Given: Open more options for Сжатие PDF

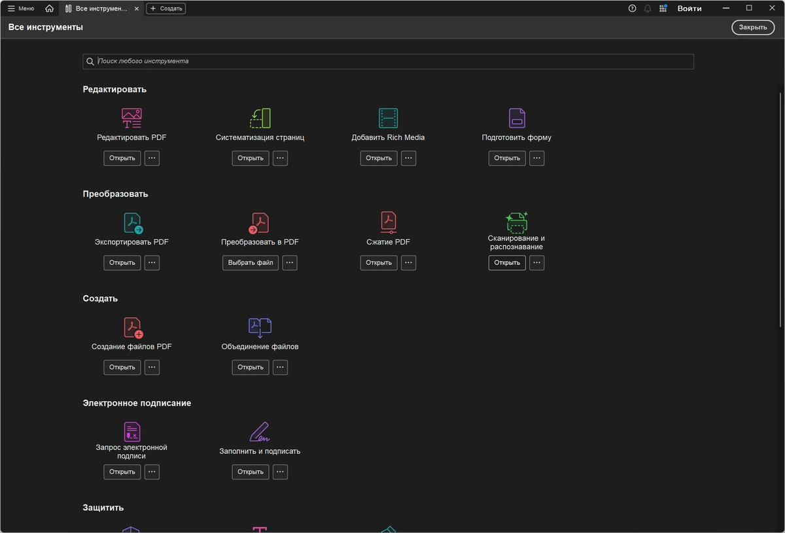Looking at the screenshot, I should 408,263.
